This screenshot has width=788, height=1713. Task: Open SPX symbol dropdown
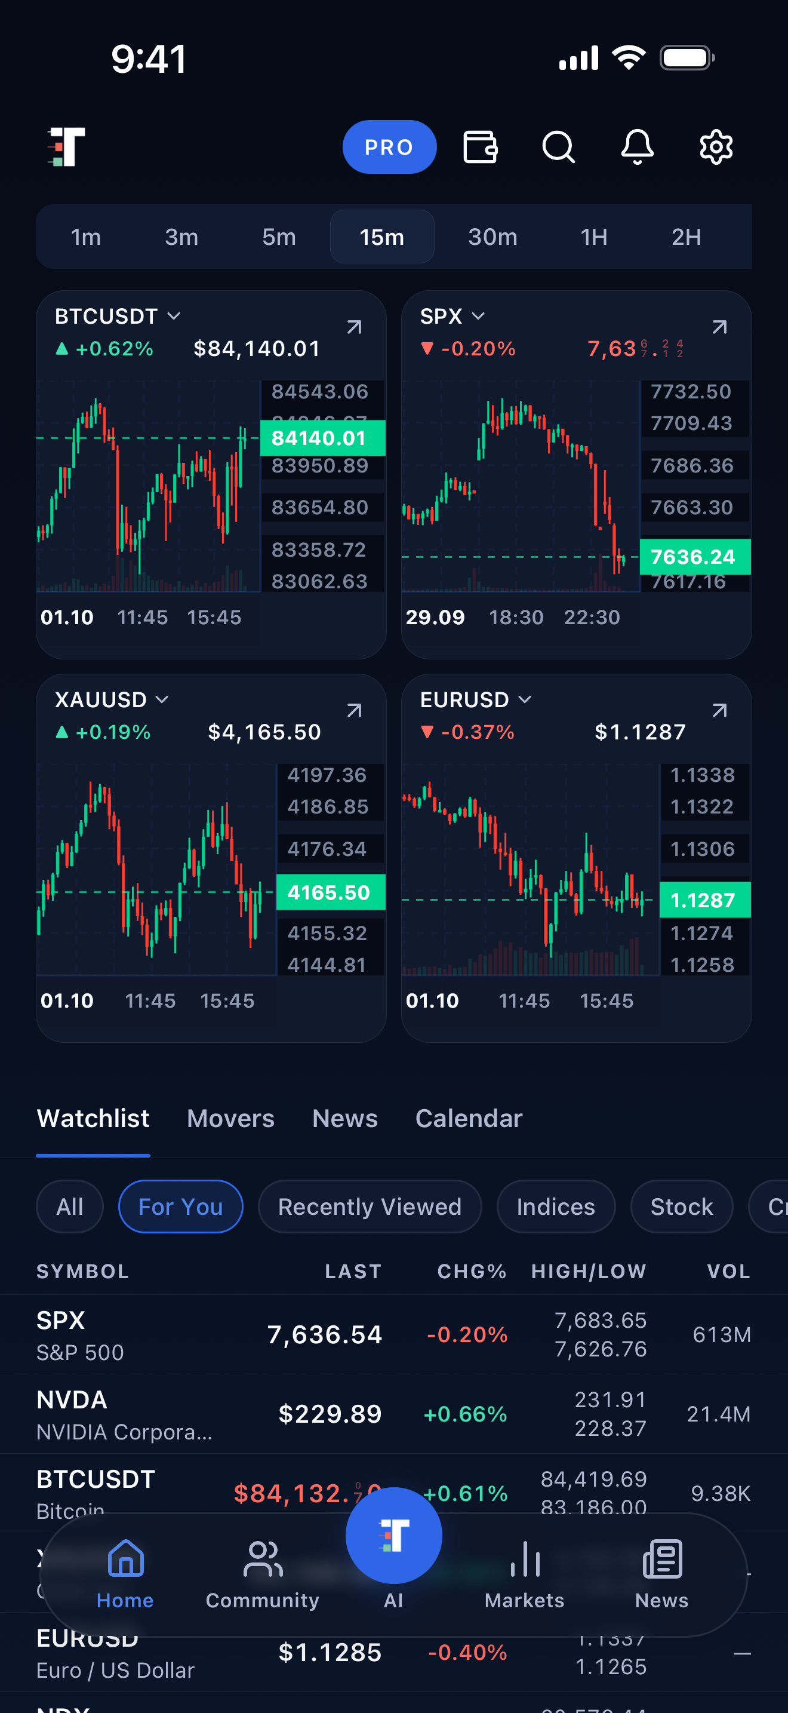(x=453, y=316)
